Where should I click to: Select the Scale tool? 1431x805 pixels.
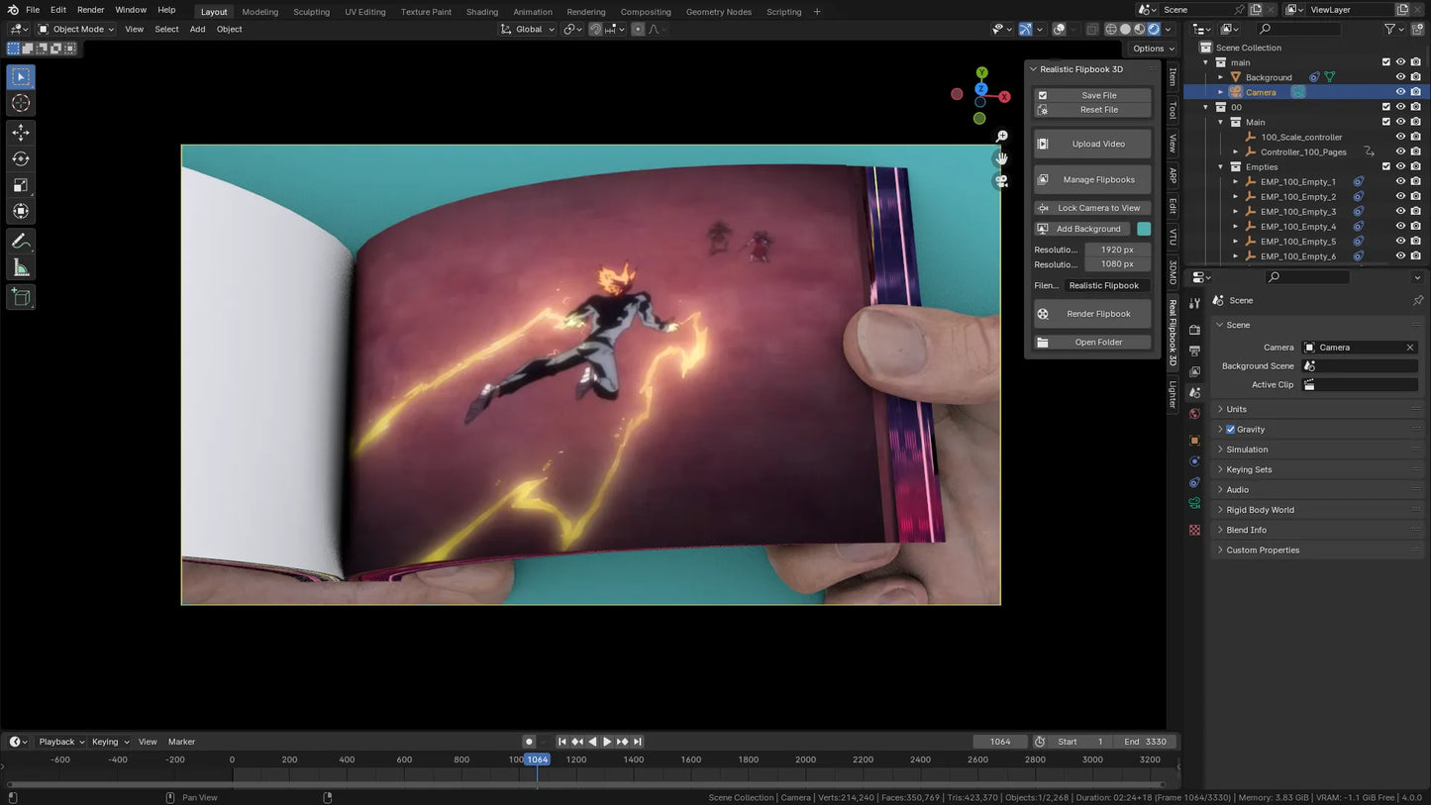click(21, 185)
